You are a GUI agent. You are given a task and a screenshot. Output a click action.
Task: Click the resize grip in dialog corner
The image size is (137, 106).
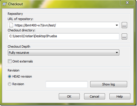[x=132, y=101]
